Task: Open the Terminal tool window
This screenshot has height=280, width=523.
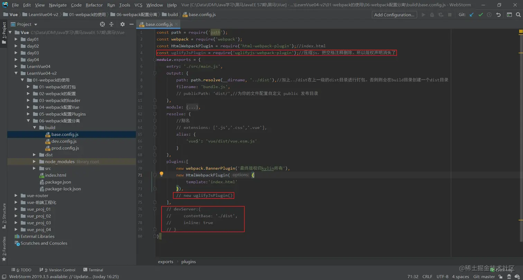Action: tap(93, 270)
